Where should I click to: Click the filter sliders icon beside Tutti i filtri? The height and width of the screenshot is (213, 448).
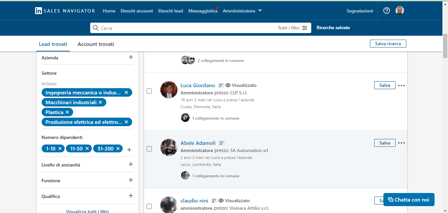(305, 28)
